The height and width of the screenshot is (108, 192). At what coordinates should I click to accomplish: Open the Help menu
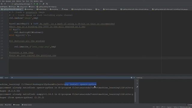pos(41,1)
